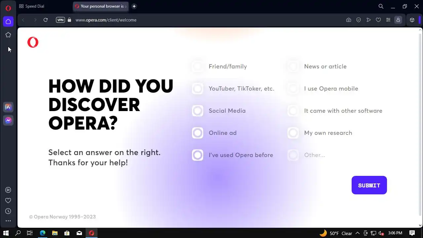Take a snapshot with the camera icon
The width and height of the screenshot is (423, 238).
(x=349, y=20)
